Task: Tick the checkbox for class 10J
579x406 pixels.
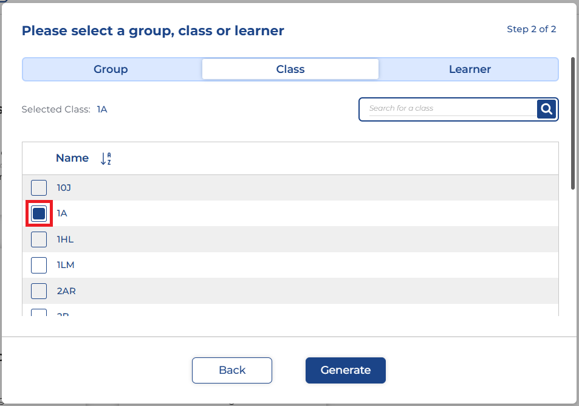Action: coord(39,188)
